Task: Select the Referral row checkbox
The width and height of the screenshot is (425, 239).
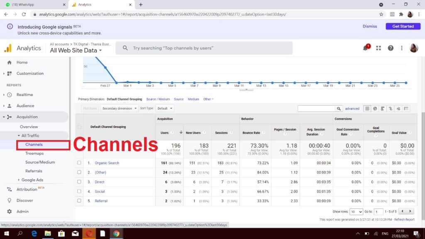Action: click(79, 201)
